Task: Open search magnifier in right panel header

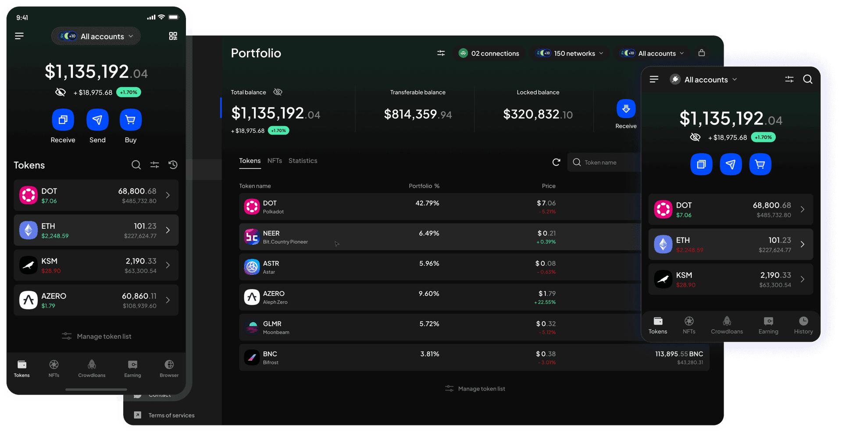Action: click(807, 79)
